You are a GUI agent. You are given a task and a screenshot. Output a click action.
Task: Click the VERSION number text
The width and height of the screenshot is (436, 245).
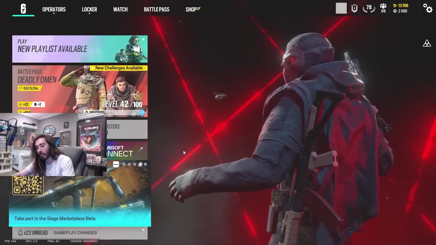pos(84,241)
